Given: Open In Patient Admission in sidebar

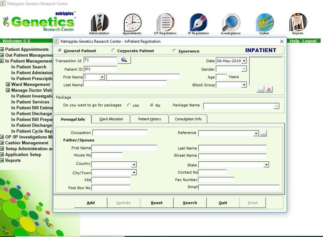Looking at the screenshot, I should tap(32, 73).
